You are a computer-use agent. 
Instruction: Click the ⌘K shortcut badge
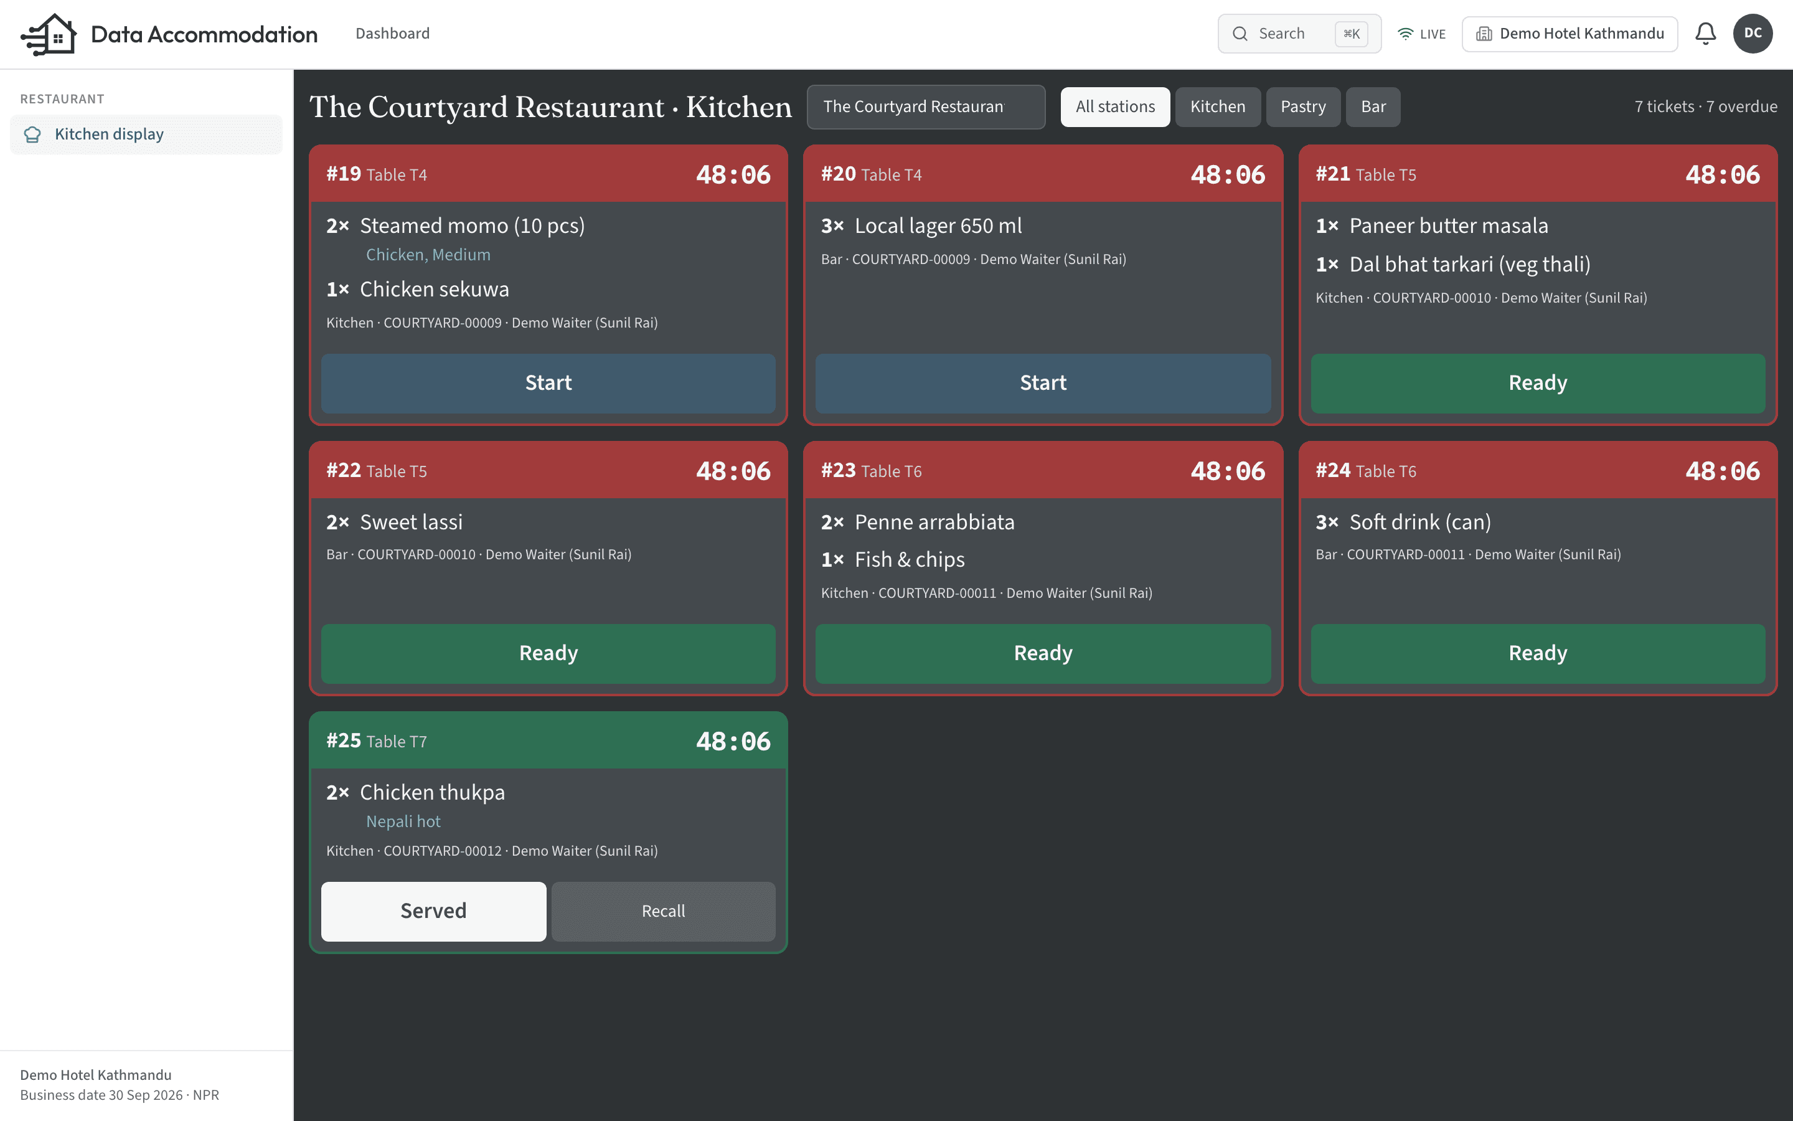pos(1352,34)
